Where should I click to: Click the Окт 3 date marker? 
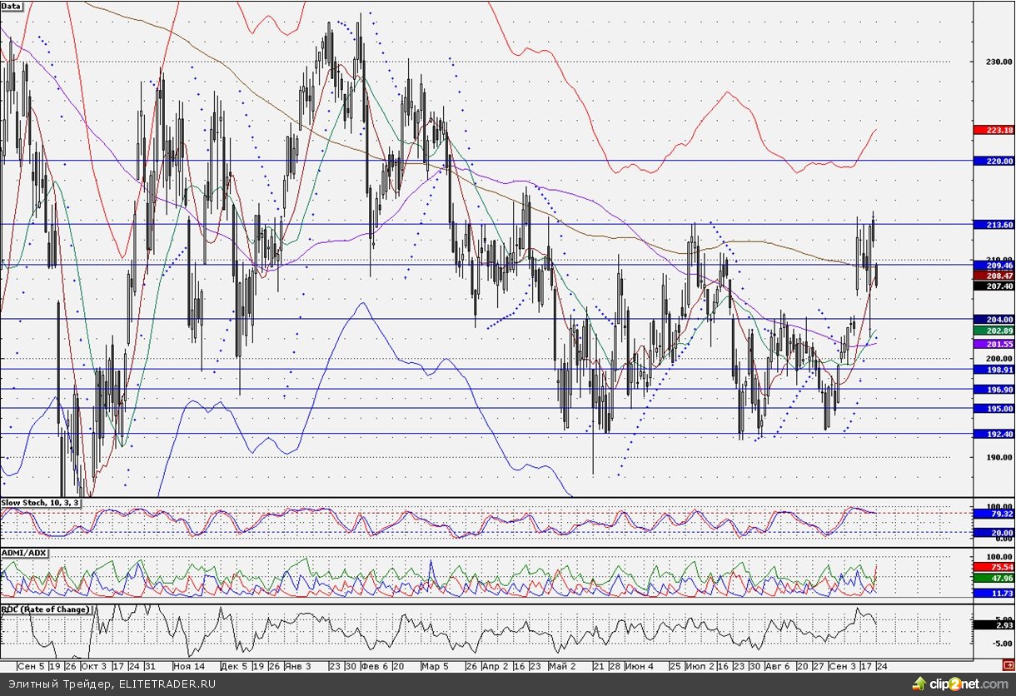click(93, 667)
